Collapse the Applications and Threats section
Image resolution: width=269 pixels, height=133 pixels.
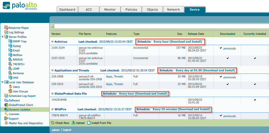coord(52,70)
